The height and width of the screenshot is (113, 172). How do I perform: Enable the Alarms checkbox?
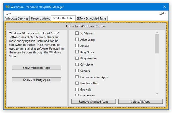point(77,46)
